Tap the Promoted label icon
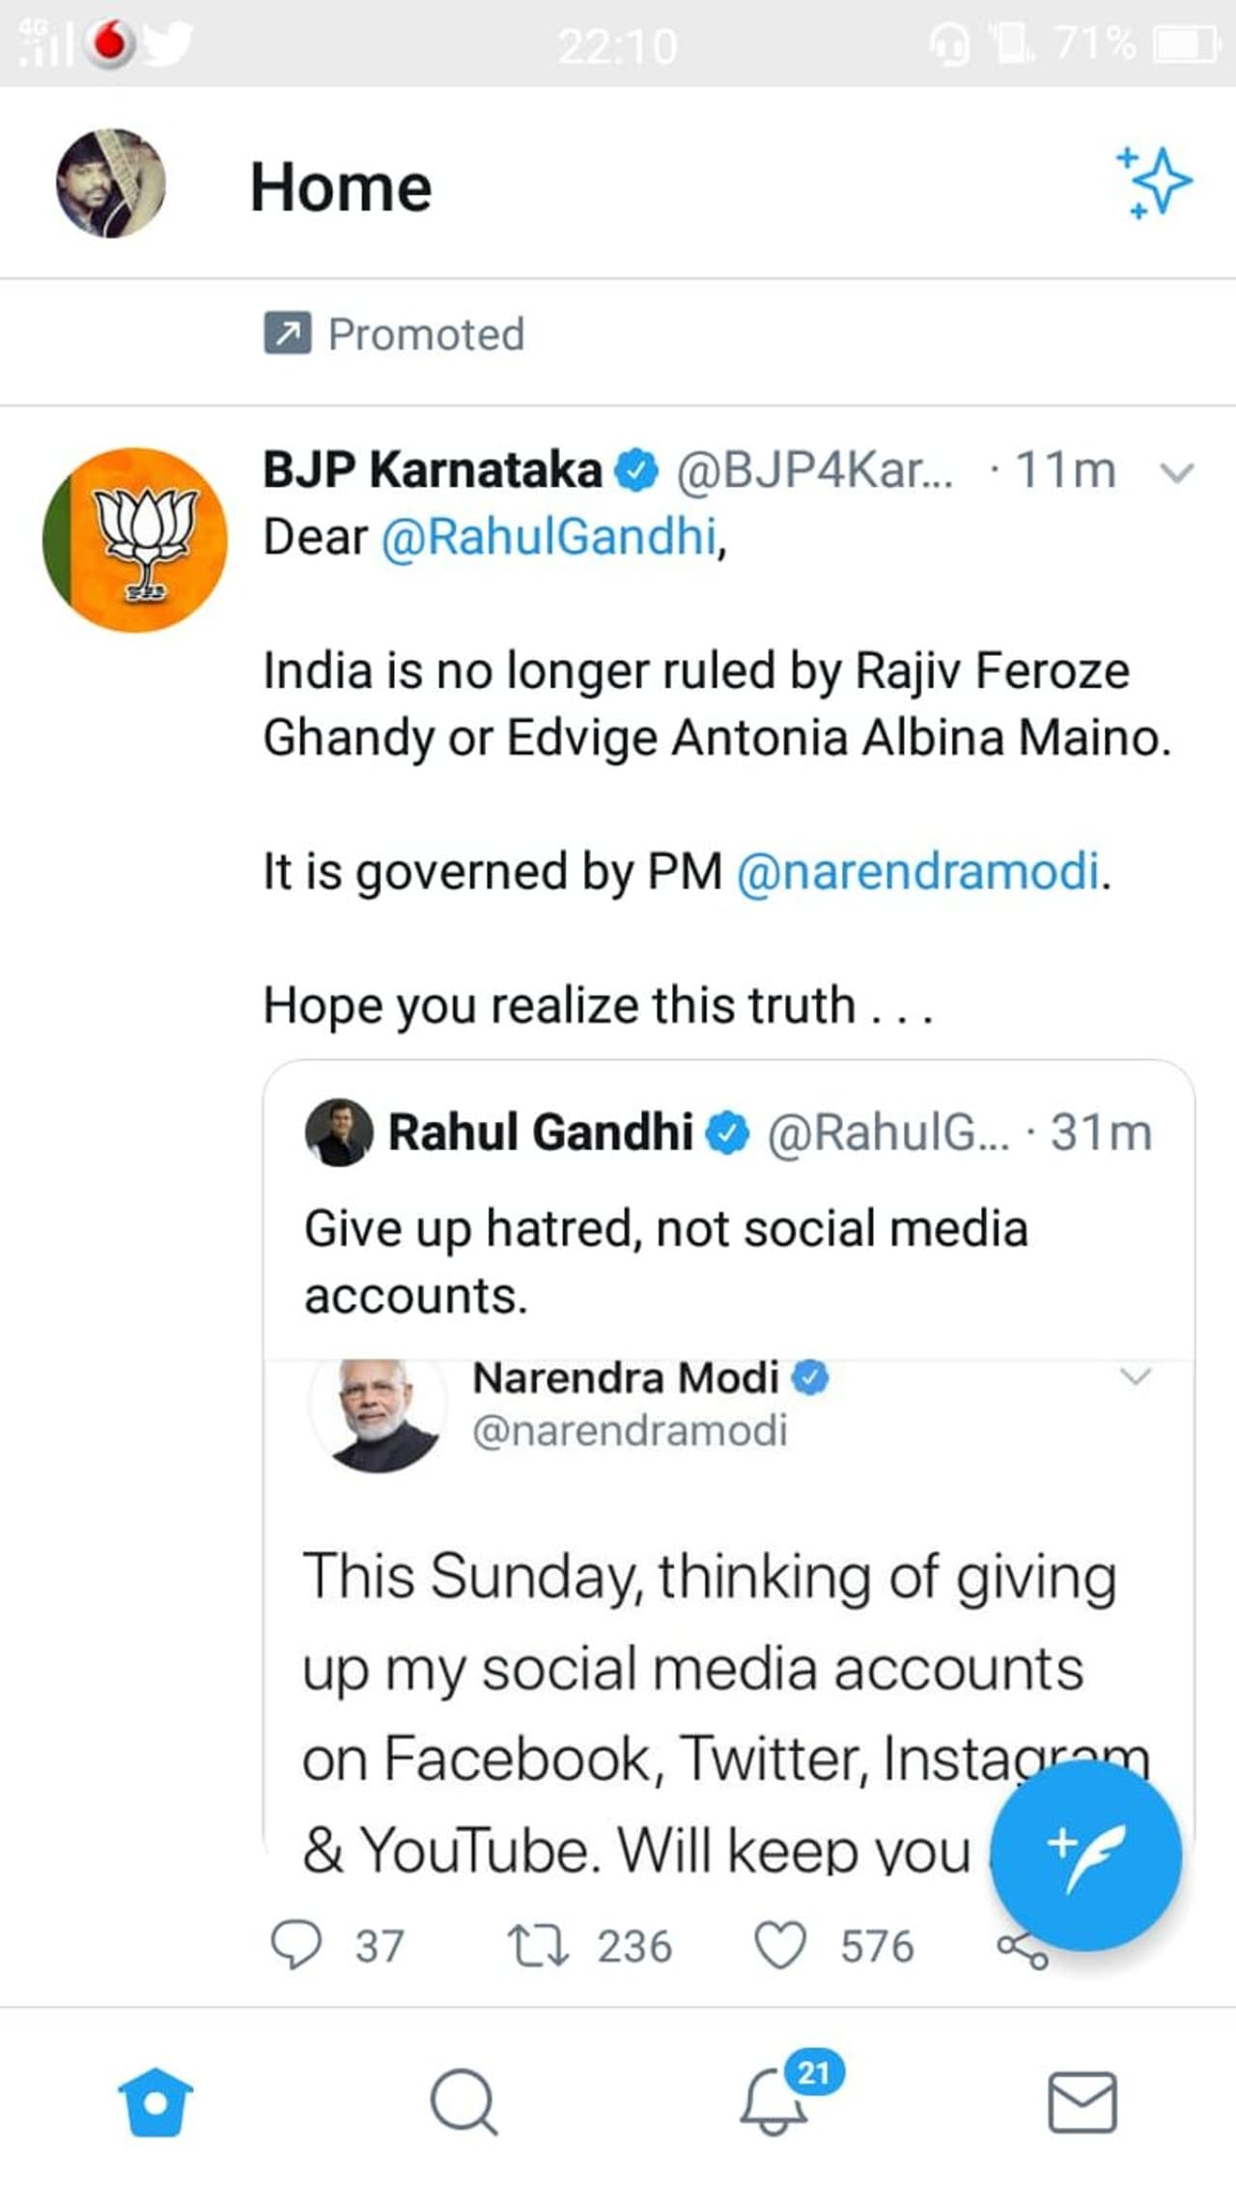 point(288,334)
